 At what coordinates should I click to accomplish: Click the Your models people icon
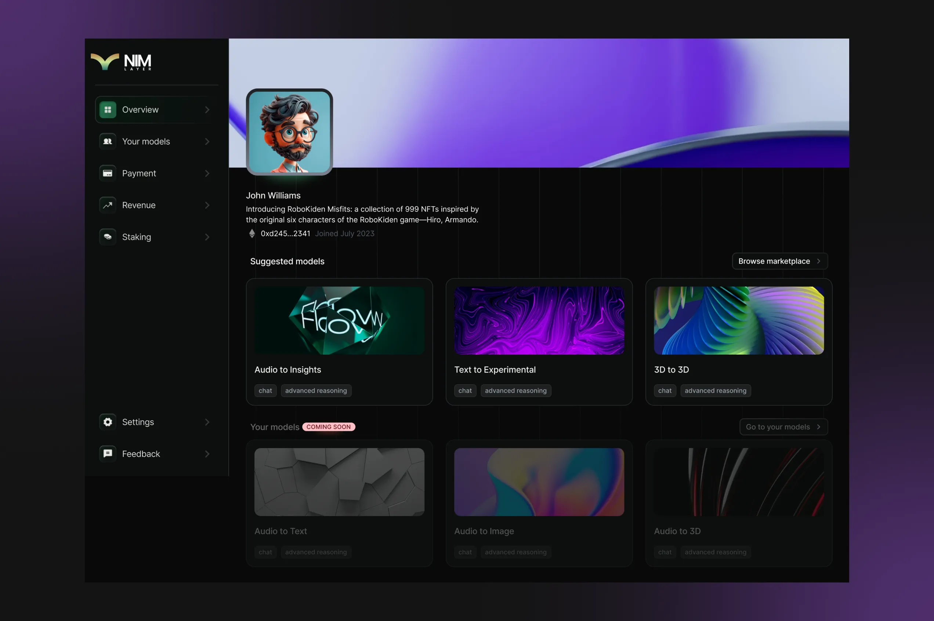pyautogui.click(x=108, y=141)
